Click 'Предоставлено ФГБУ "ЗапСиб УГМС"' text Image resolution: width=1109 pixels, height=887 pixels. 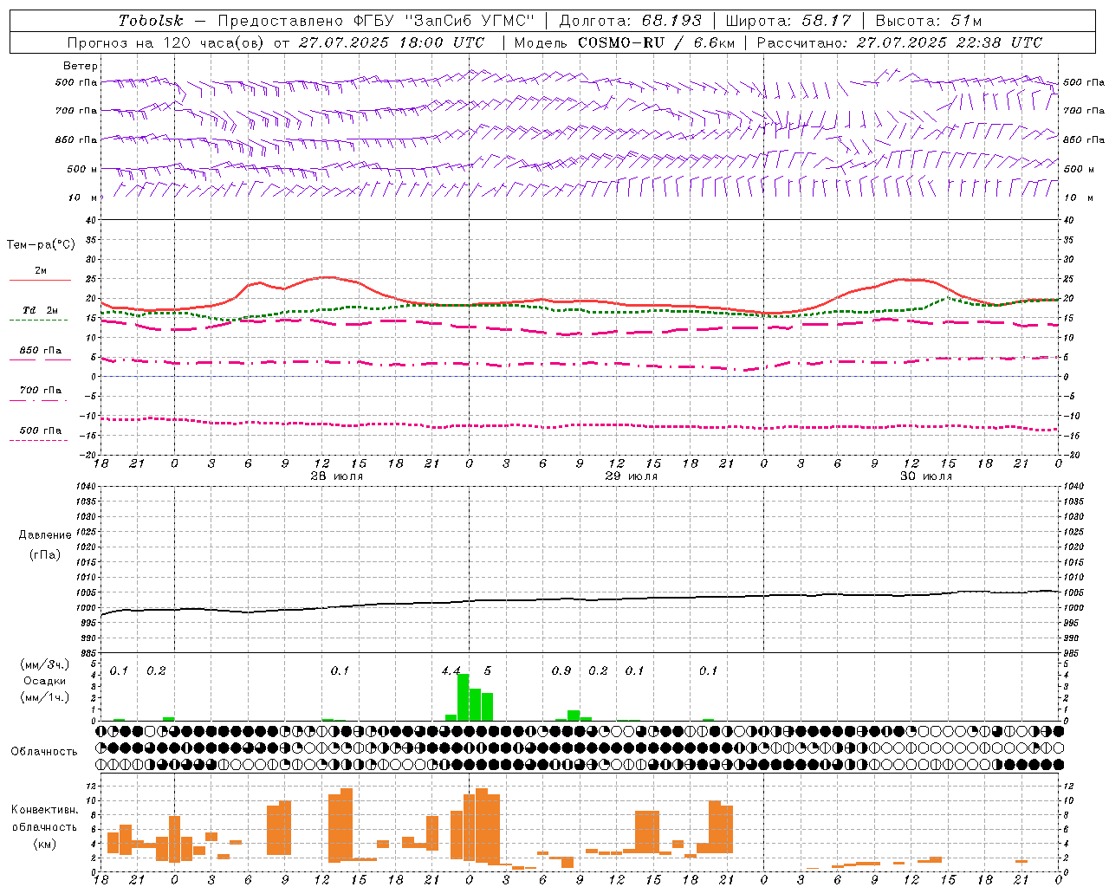[376, 21]
